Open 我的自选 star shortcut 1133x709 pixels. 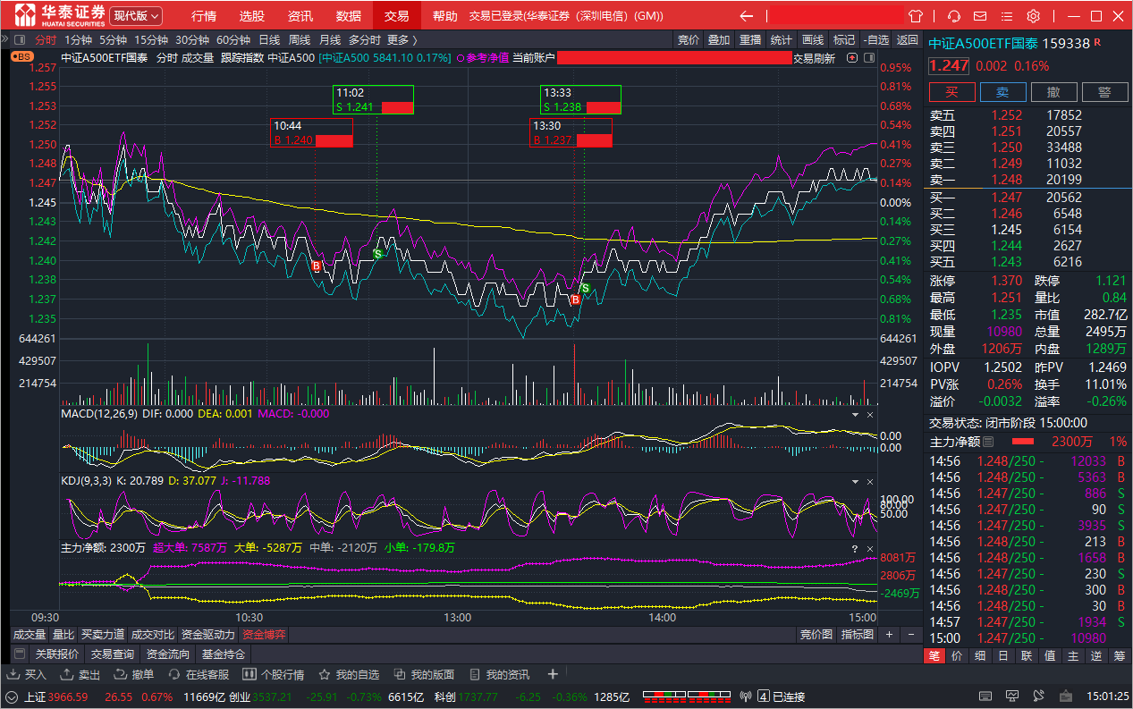pos(349,674)
